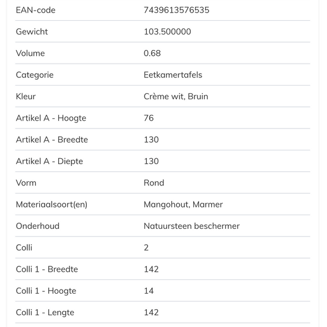Image resolution: width=327 pixels, height=327 pixels.
Task: Click the Gewicht row label
Action: click(32, 32)
